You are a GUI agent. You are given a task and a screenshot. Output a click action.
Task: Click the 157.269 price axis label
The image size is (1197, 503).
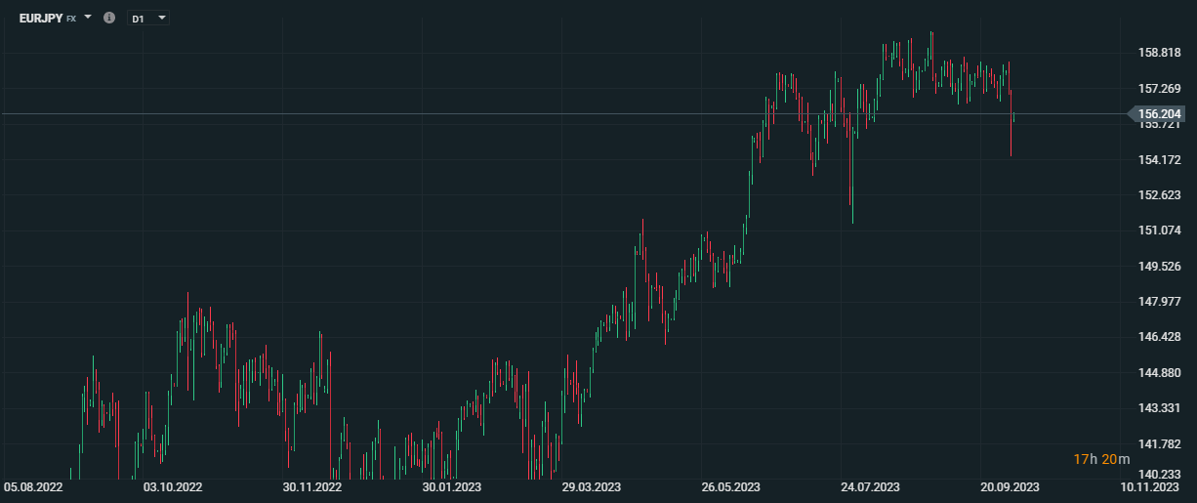1159,88
